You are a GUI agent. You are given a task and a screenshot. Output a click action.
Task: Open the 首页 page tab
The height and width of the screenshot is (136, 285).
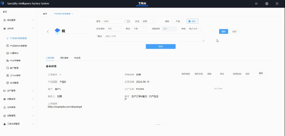[x=45, y=14]
